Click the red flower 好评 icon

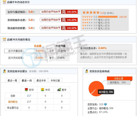26,90
